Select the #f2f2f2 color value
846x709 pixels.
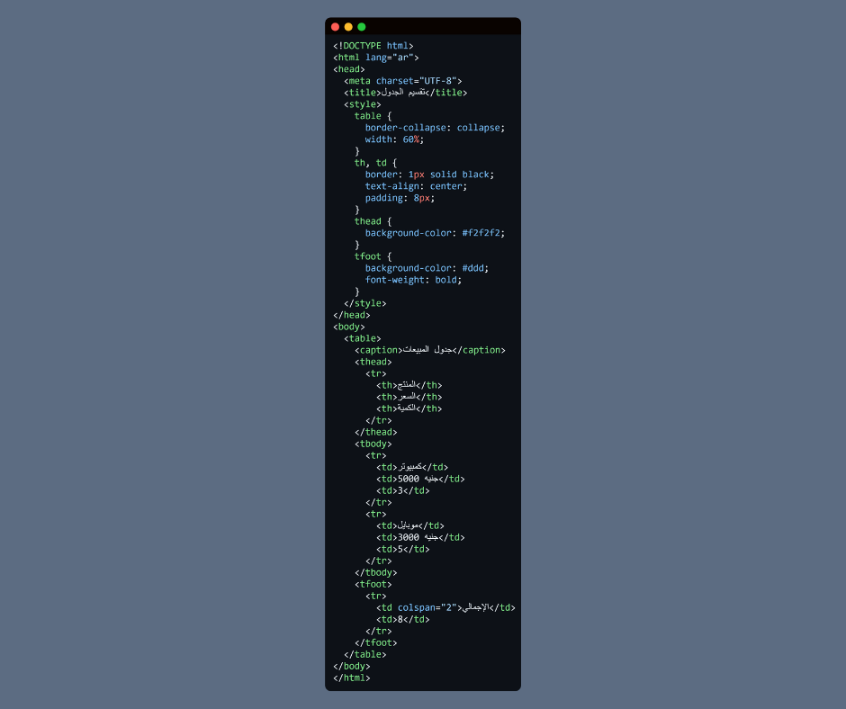(x=483, y=233)
